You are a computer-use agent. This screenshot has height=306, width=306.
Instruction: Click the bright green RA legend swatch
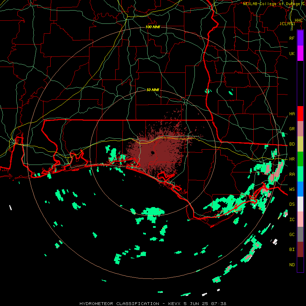(x=300, y=174)
